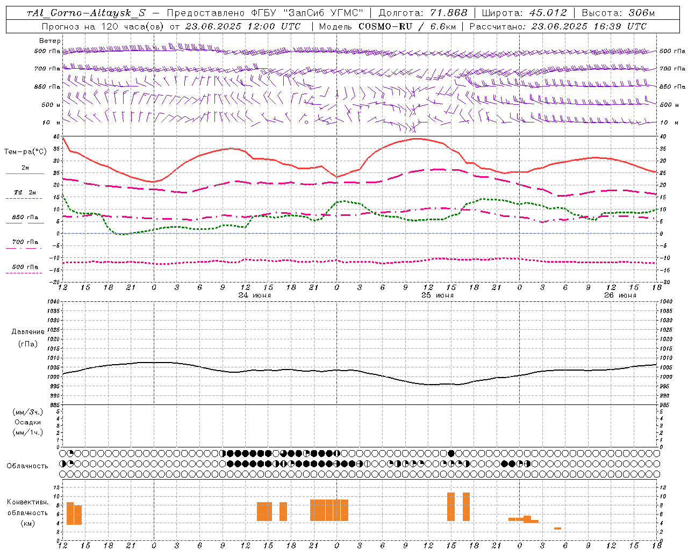Click the forecast start time 23.06.2025 12:00 UTC

point(243,26)
